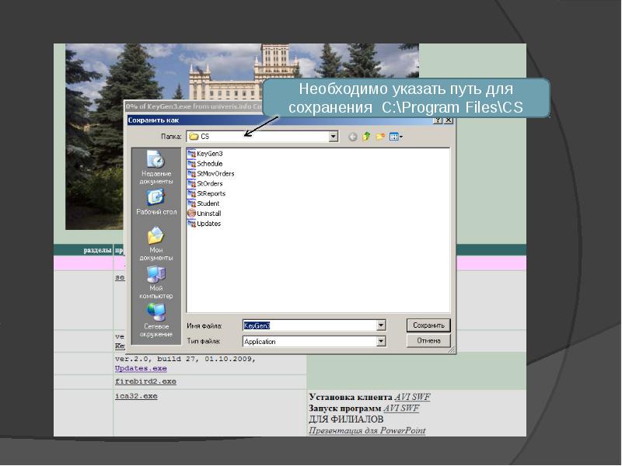The image size is (622, 466).
Task: Open the Updates.exe download link
Action: pos(141,368)
